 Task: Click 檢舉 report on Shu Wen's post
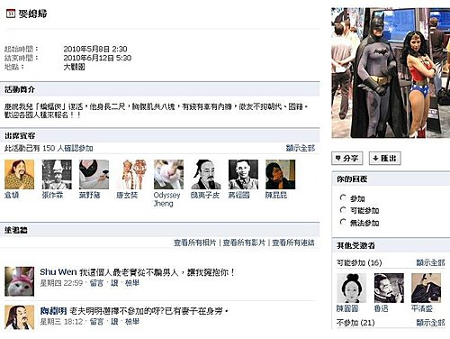pos(132,283)
